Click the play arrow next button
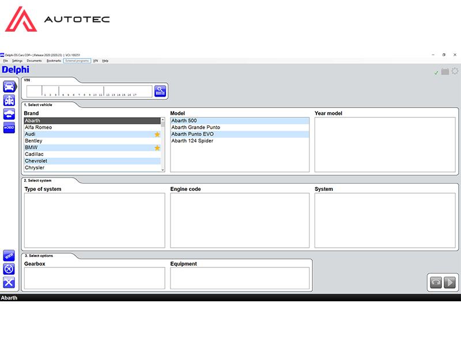 pyautogui.click(x=450, y=283)
